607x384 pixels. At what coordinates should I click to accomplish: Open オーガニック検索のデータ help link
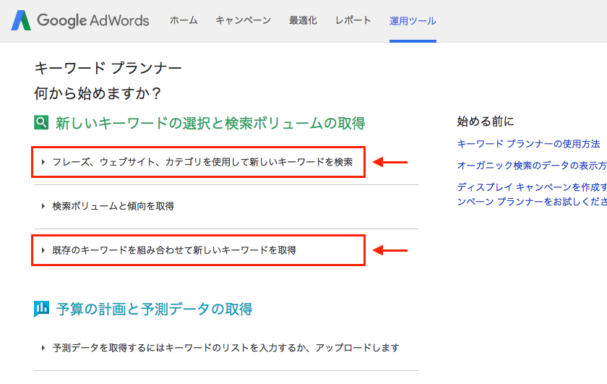pos(532,166)
